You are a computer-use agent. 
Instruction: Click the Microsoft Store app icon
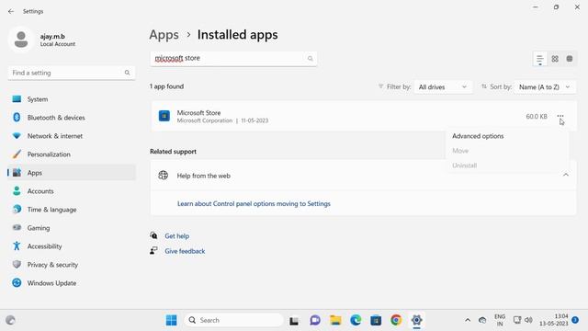164,116
